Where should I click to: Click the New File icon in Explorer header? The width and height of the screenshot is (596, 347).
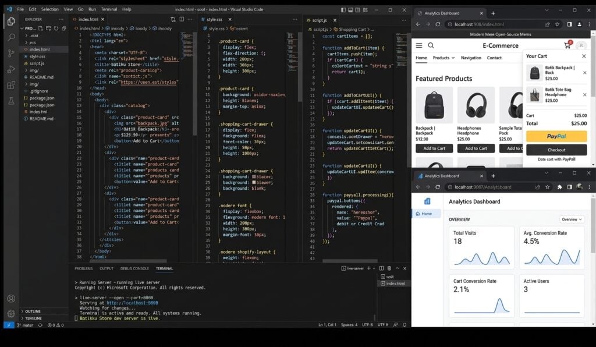(40, 28)
